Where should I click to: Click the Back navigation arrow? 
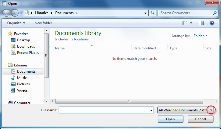click(x=7, y=13)
